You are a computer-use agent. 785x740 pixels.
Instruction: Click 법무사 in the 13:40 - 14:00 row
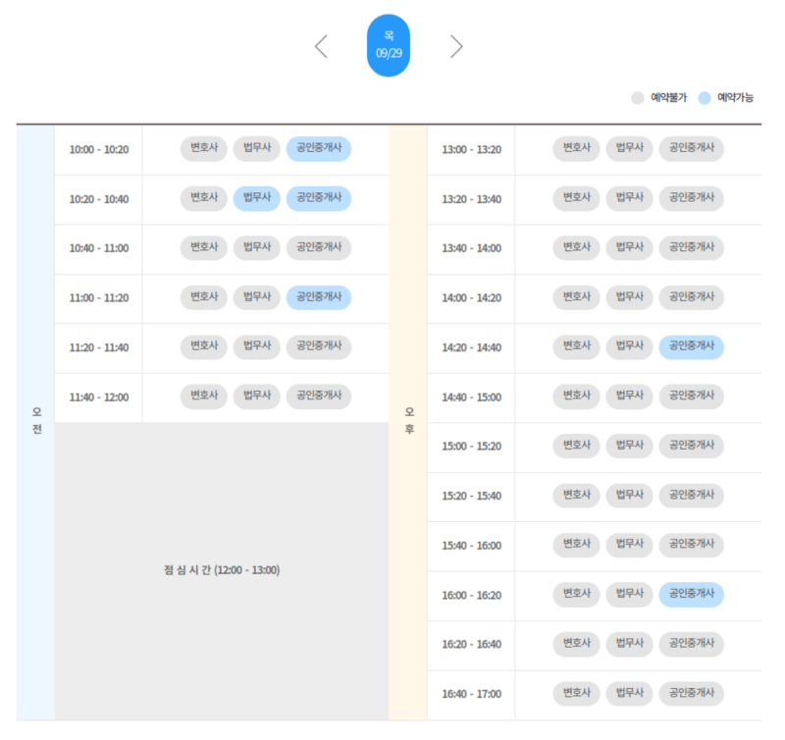coord(629,248)
